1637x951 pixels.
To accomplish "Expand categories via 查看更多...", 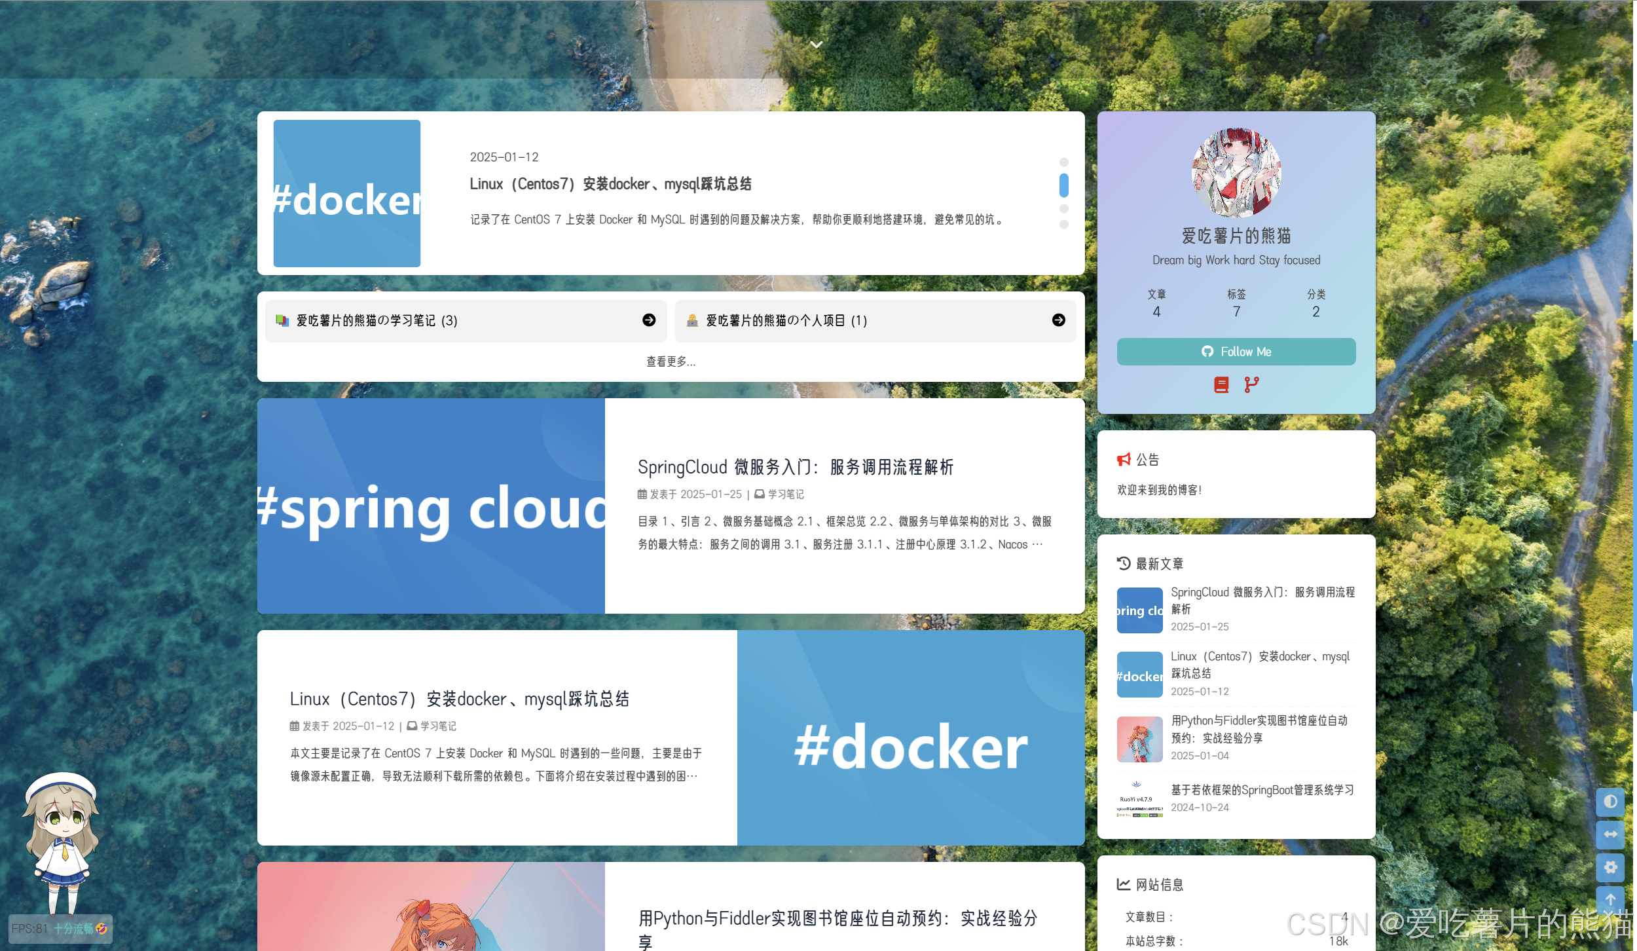I will click(x=671, y=362).
